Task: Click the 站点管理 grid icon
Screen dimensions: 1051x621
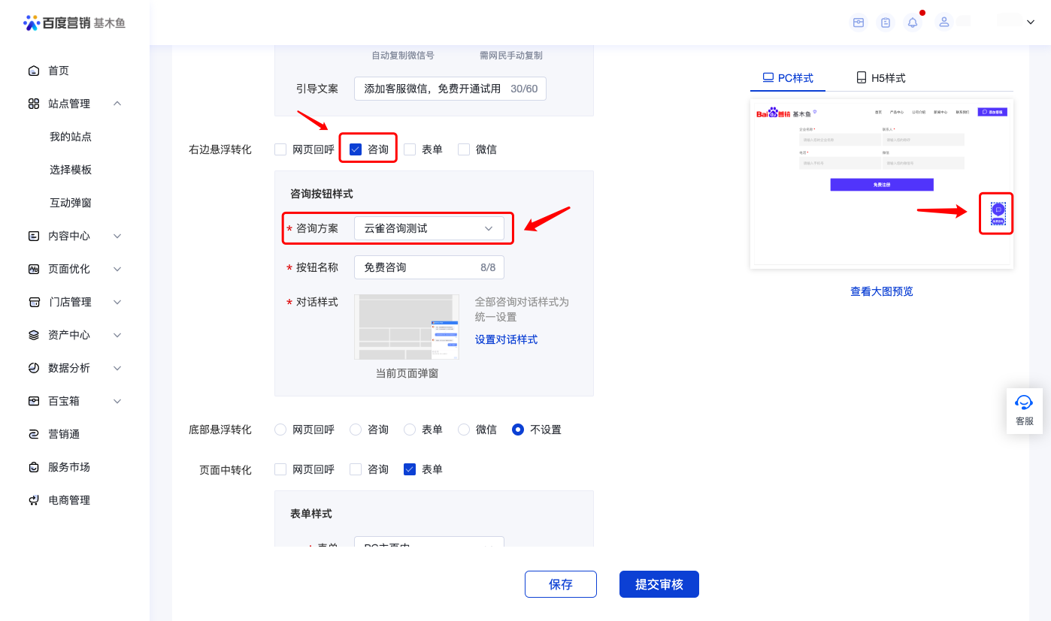Action: pos(34,103)
